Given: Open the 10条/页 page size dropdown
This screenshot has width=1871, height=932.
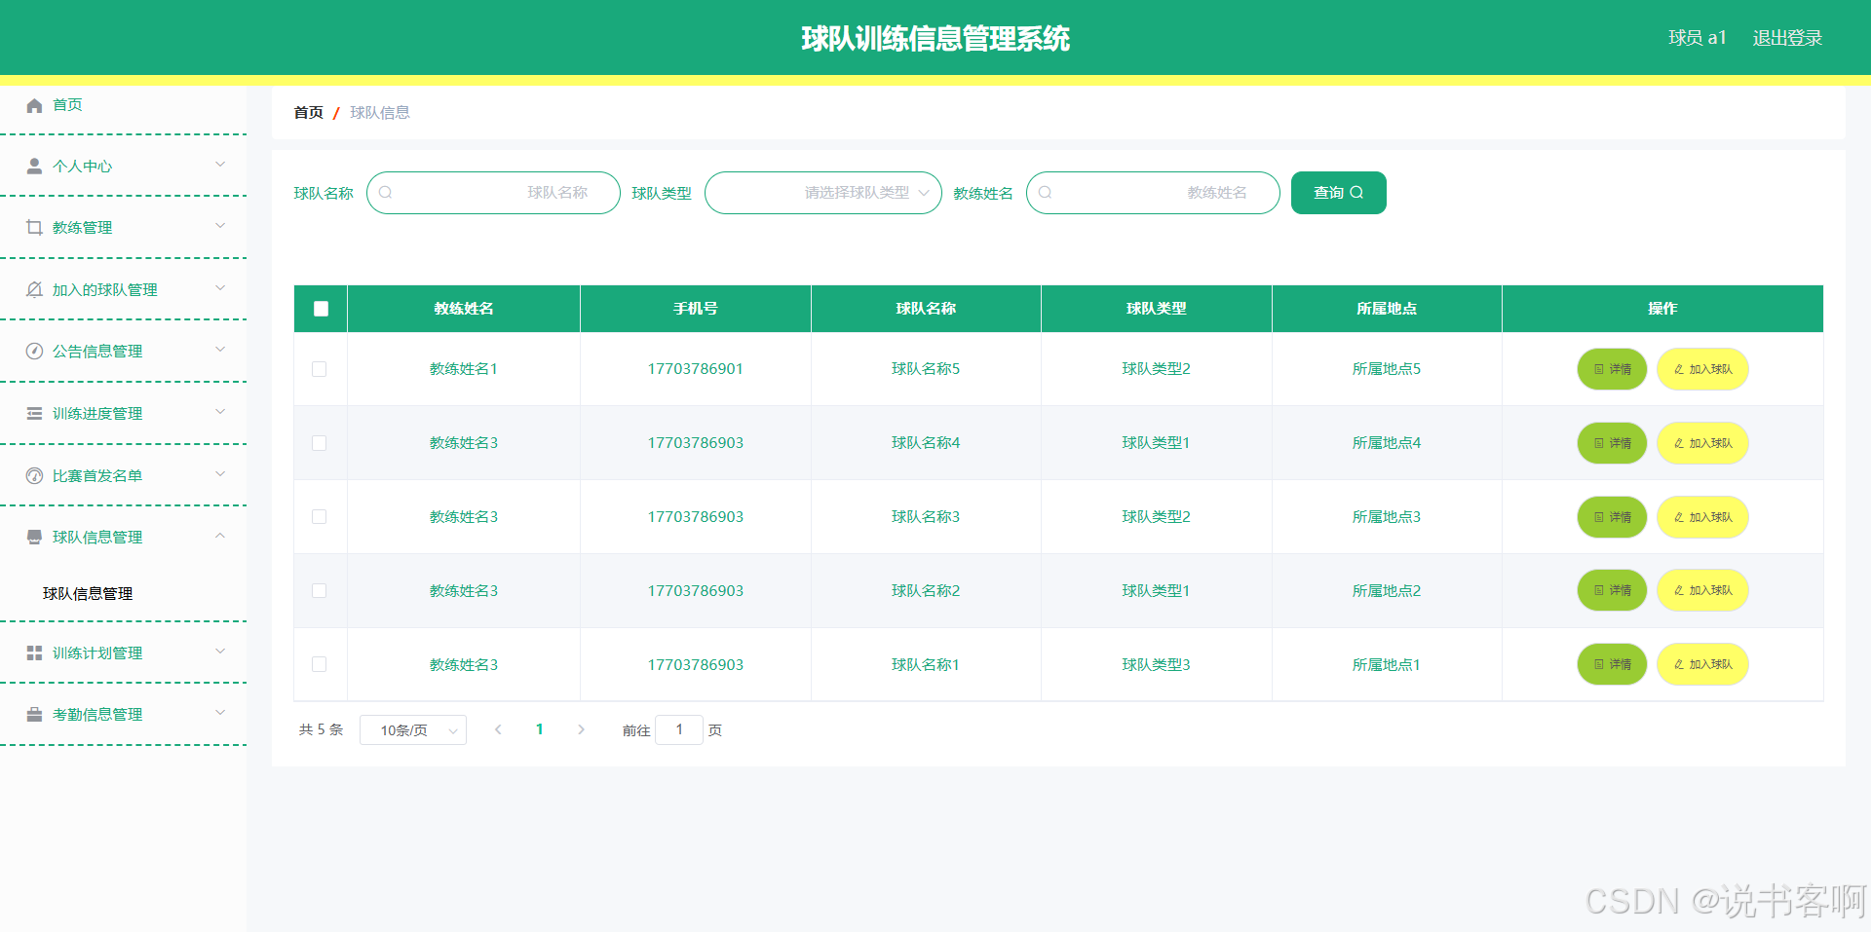Looking at the screenshot, I should tap(413, 730).
